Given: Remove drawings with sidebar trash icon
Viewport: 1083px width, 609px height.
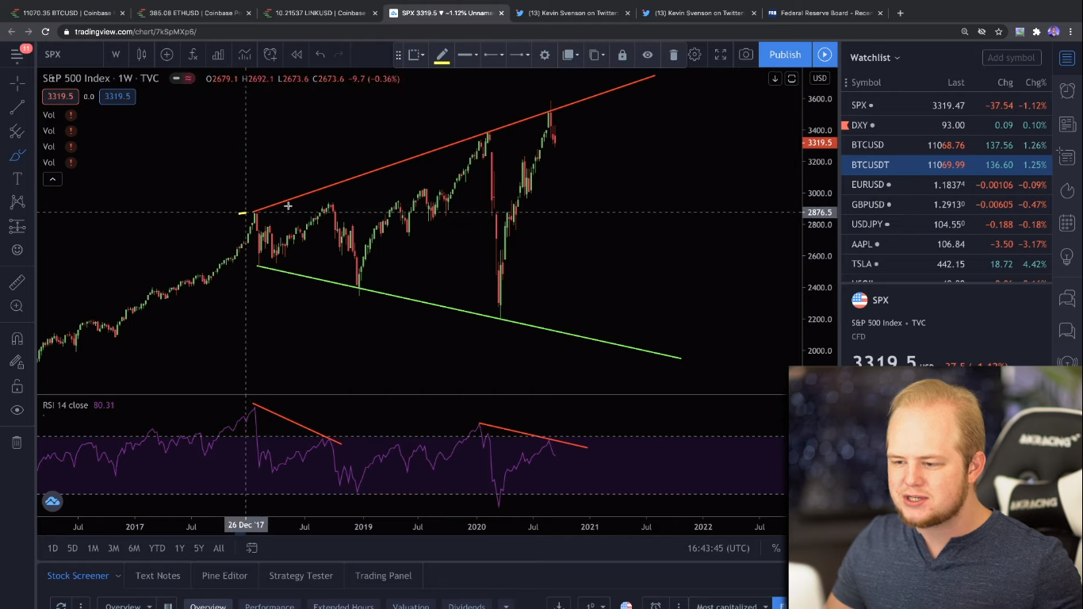Looking at the screenshot, I should point(17,442).
